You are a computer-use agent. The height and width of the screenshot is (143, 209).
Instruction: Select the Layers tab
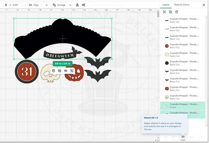166,5
